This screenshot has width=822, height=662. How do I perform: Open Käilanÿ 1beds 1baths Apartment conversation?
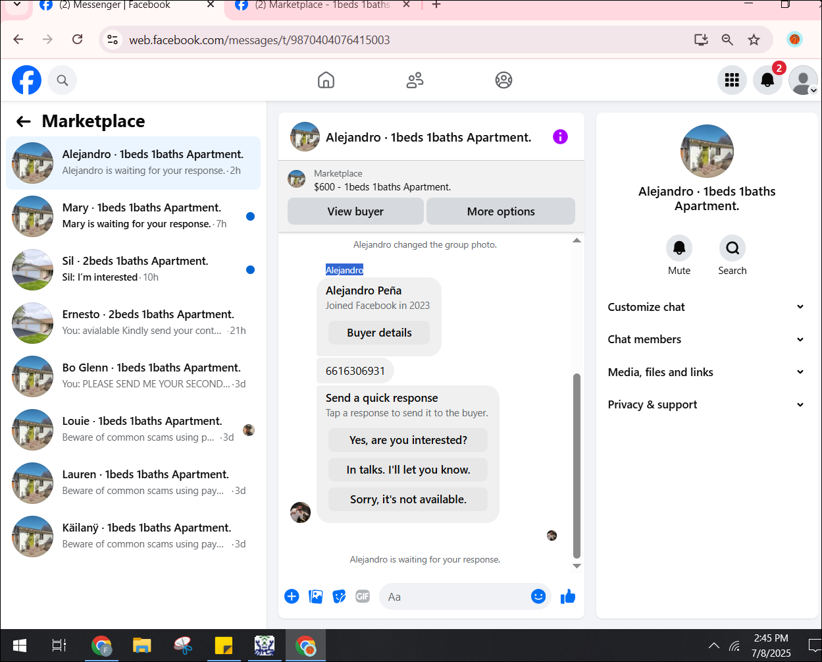tap(134, 536)
